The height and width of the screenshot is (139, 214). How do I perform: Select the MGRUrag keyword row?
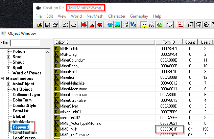pyautogui.click(x=133, y=54)
